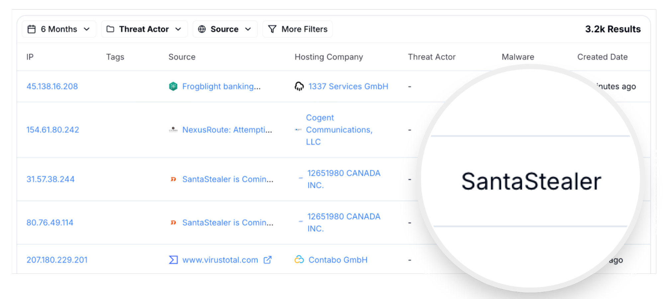Open the Threat Actor filter dropdown
Viewport: 664px width, 299px height.
coord(144,29)
